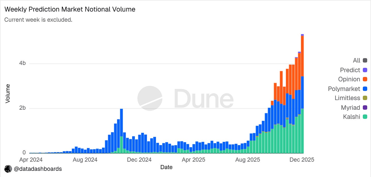Toggle the Myriad legend swatch
371x177 pixels.
pyautogui.click(x=365, y=107)
